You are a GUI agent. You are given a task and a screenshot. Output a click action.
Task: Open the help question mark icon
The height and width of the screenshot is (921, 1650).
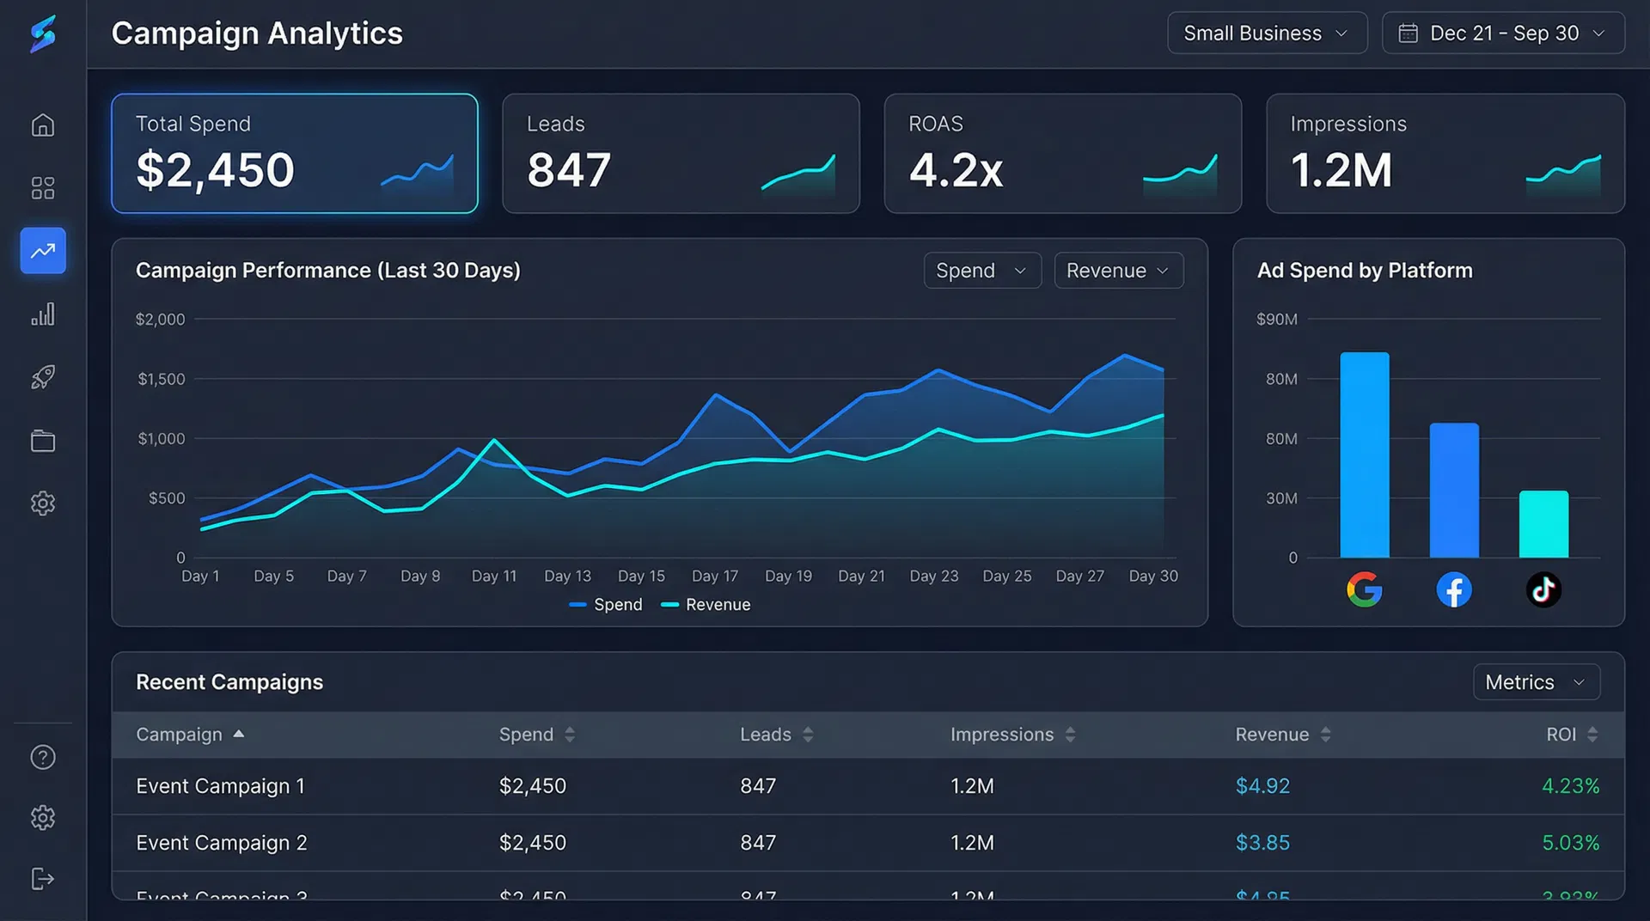[x=43, y=757]
